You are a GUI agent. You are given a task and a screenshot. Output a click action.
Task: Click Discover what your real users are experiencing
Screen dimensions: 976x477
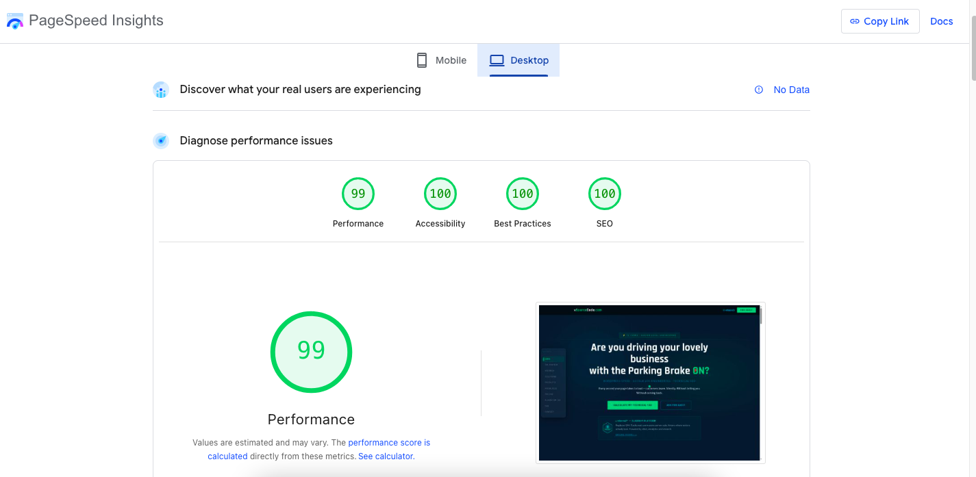point(300,90)
